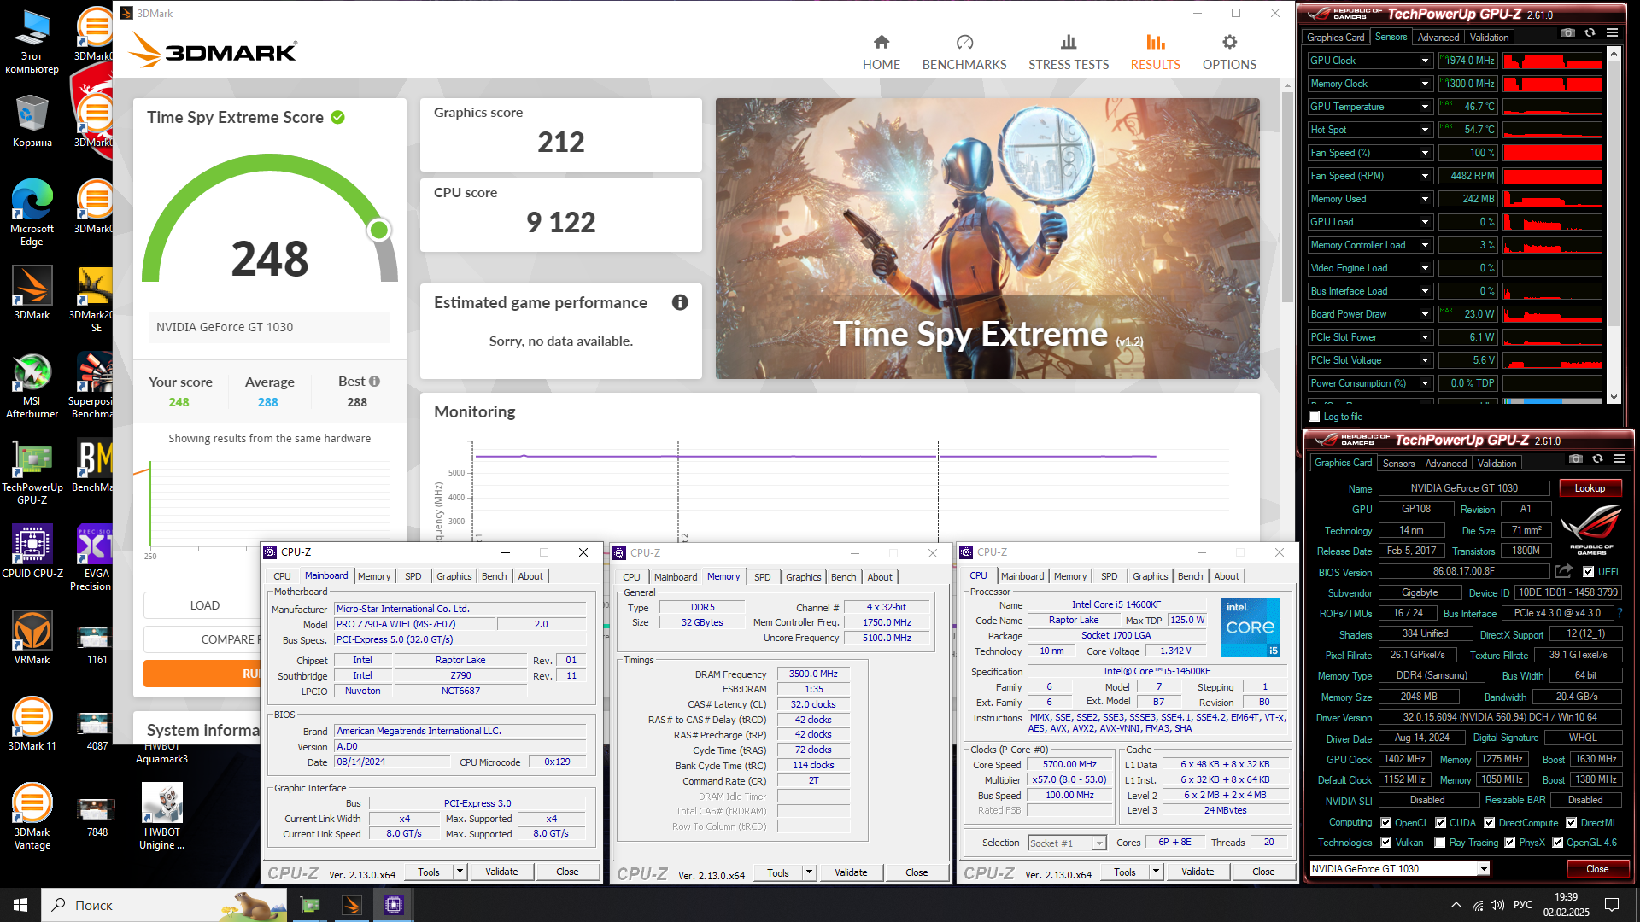The image size is (1640, 922).
Task: Open MSI Afterburner desktop shortcut
Action: [32, 385]
